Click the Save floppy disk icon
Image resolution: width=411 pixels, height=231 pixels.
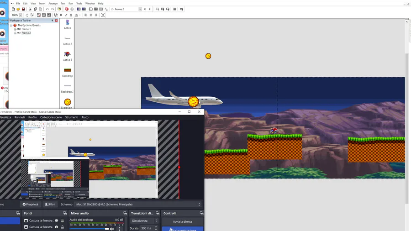tap(23, 9)
